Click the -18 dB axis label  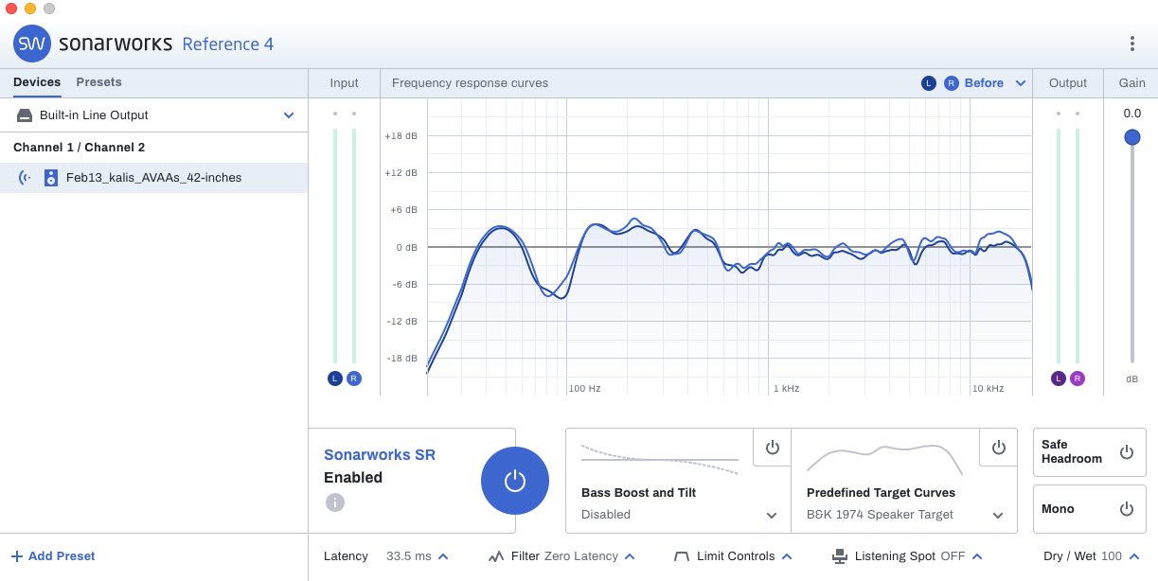(401, 359)
